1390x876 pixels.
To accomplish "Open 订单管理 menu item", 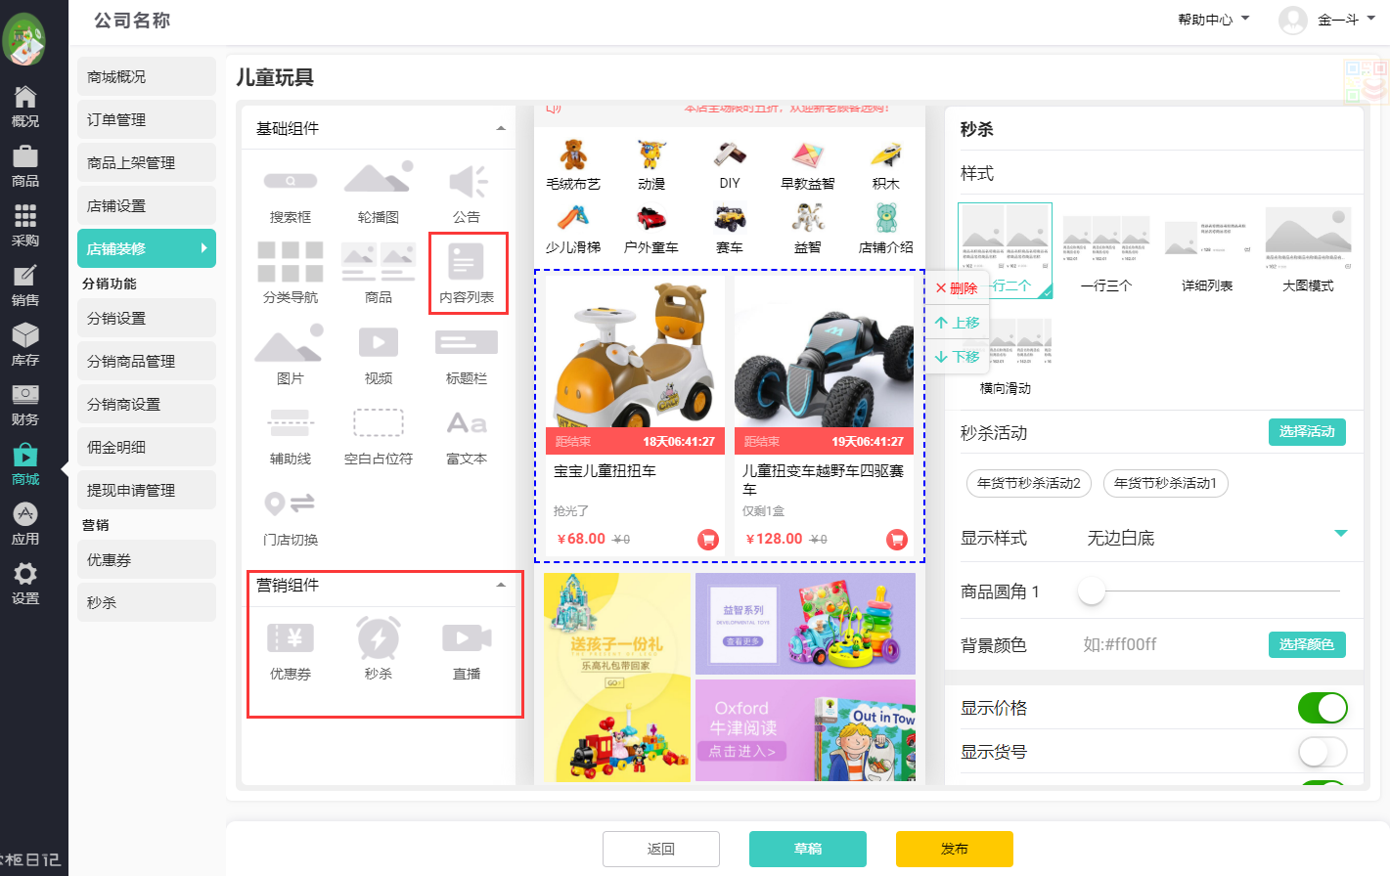I will point(146,119).
